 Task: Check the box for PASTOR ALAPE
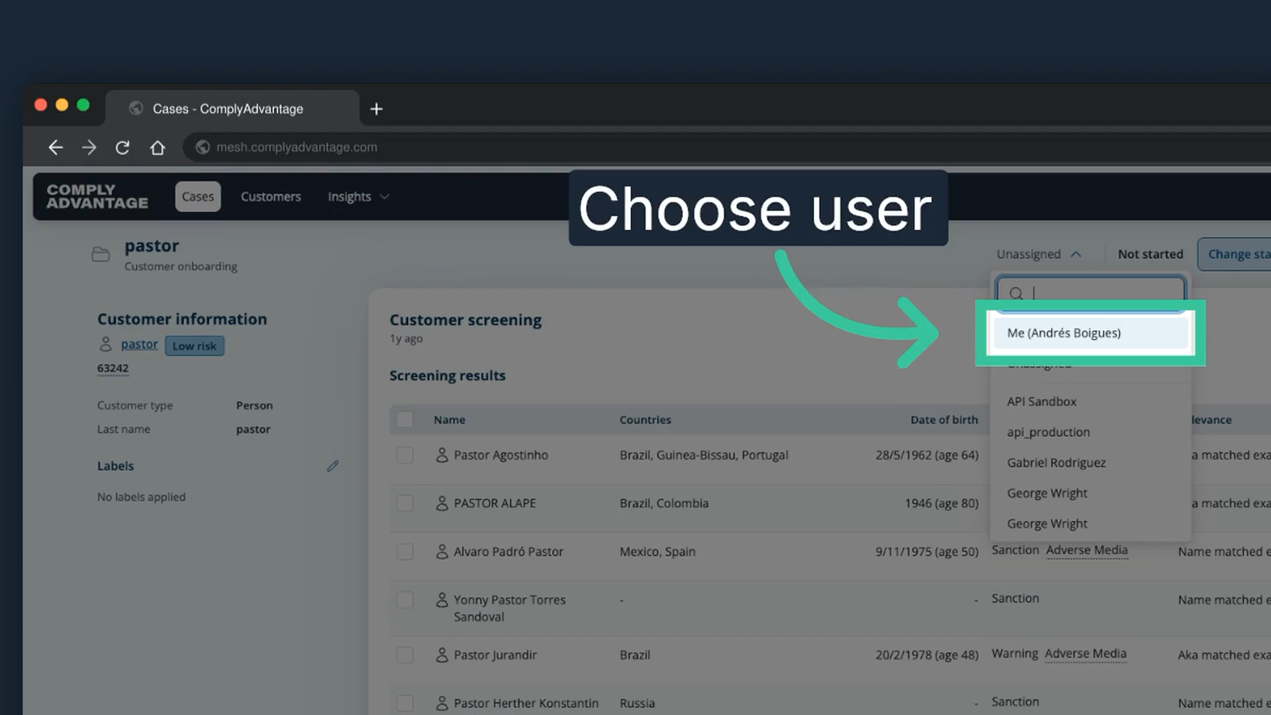pos(405,504)
